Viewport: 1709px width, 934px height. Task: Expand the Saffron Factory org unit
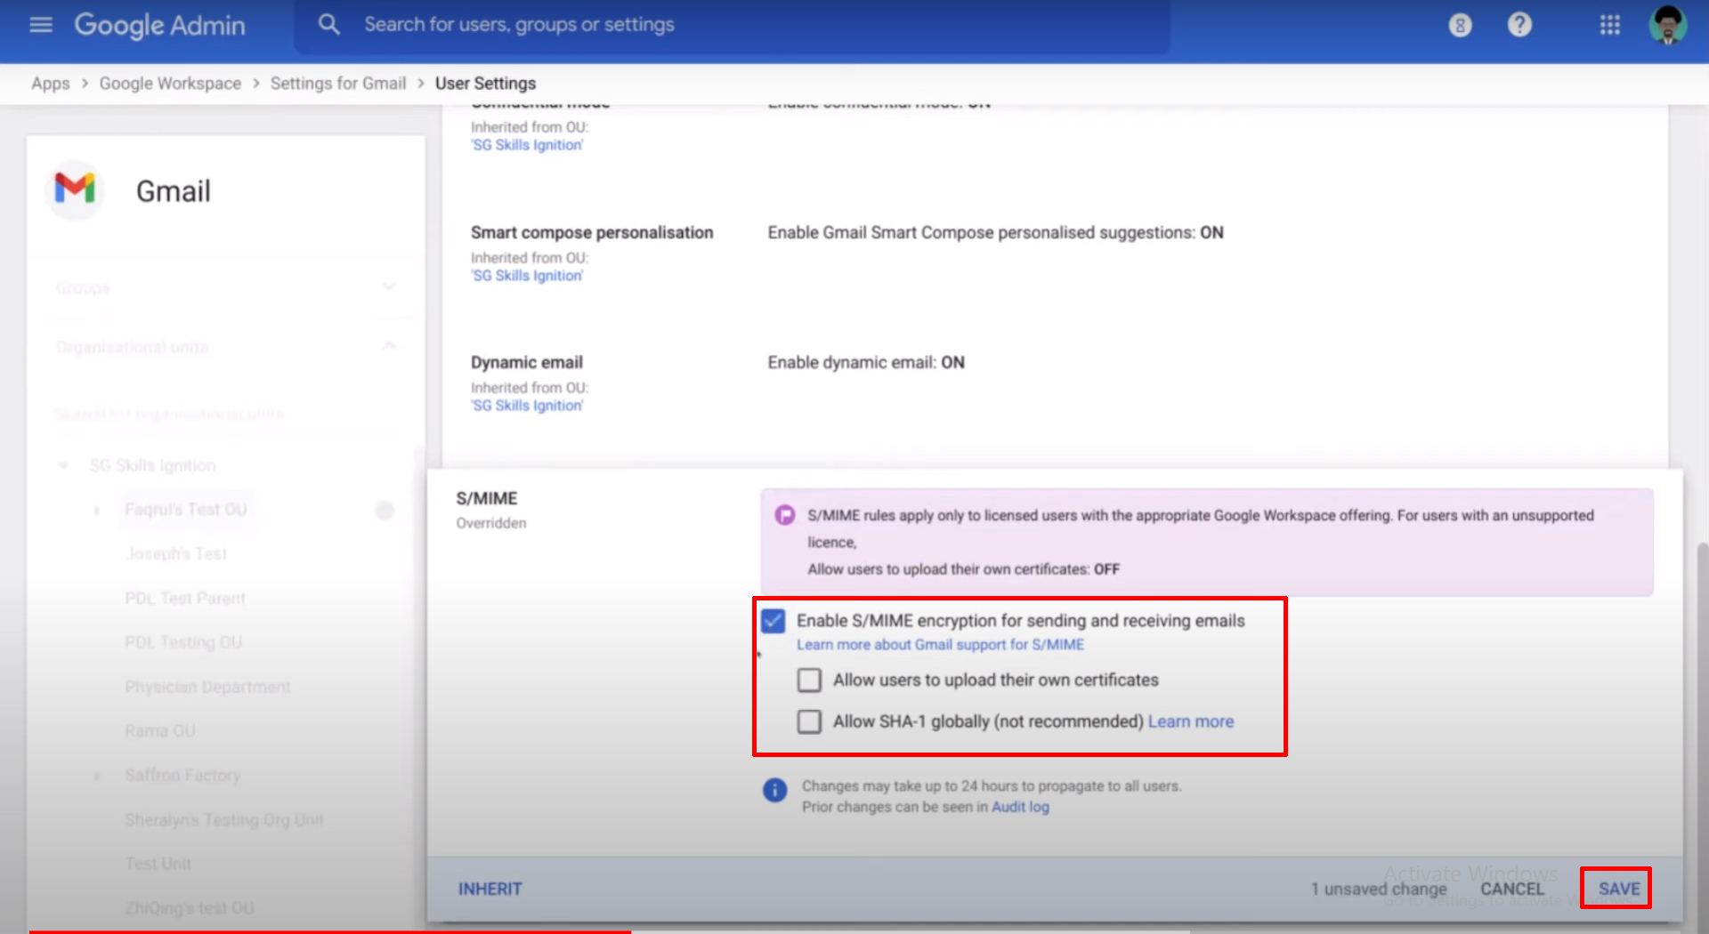click(96, 775)
